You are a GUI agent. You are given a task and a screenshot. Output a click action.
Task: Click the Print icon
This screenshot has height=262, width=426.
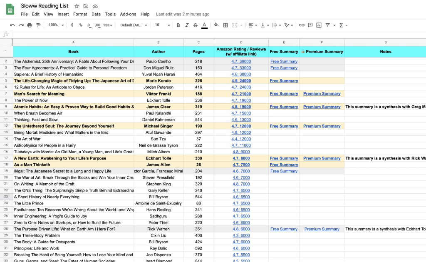(30, 25)
